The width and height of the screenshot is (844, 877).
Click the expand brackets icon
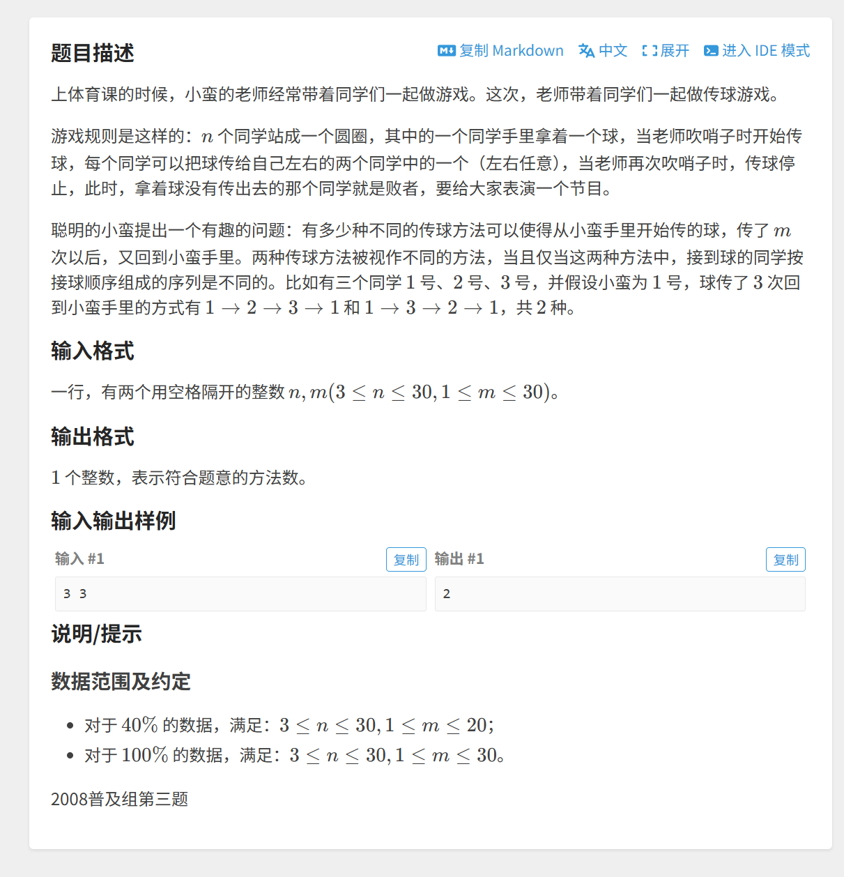tap(650, 51)
